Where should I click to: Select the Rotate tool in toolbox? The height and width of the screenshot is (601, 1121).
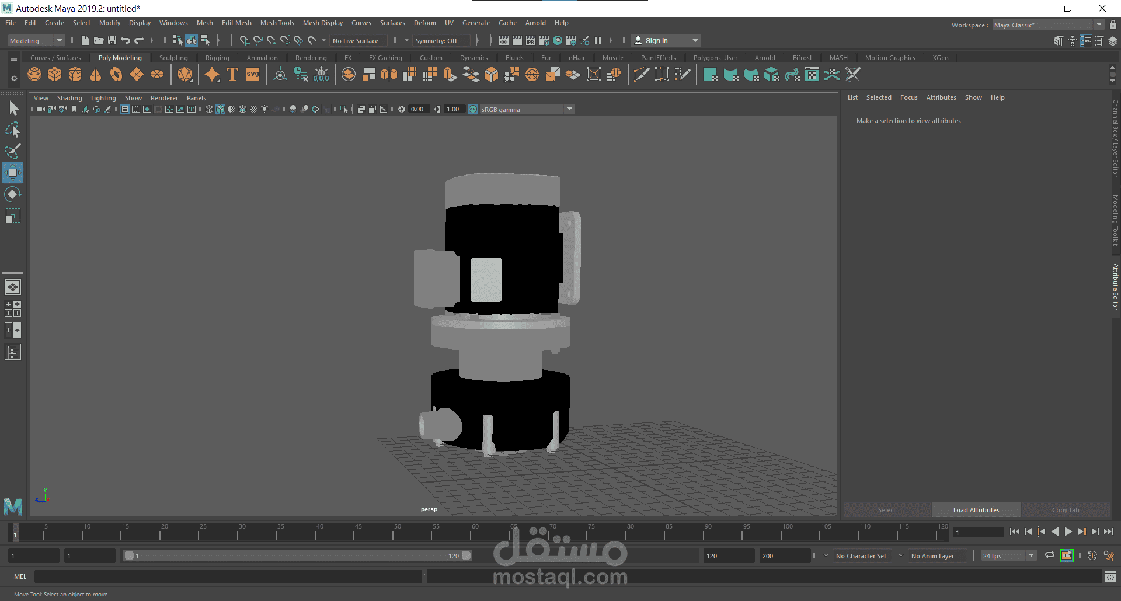[12, 194]
